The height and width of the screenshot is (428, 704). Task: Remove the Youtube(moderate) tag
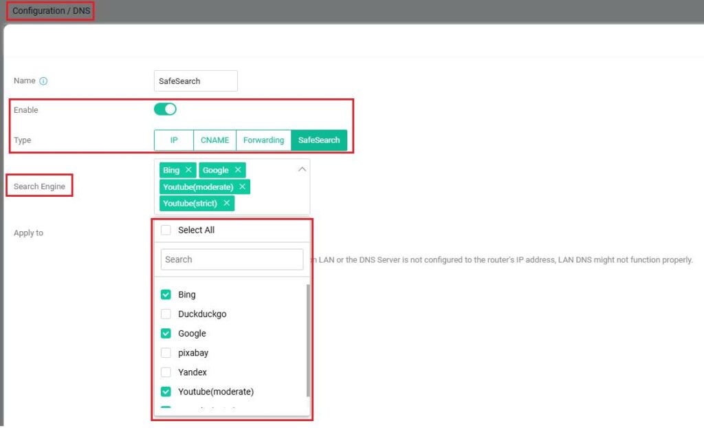[x=242, y=186]
